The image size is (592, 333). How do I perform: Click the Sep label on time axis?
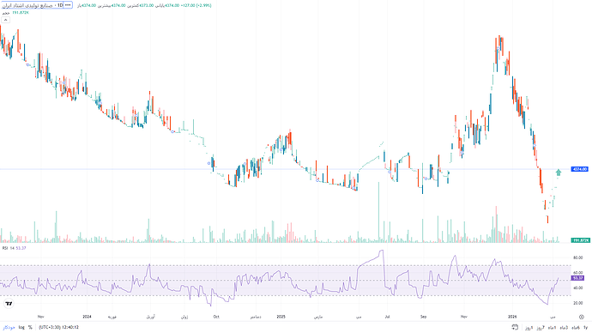pos(423,317)
